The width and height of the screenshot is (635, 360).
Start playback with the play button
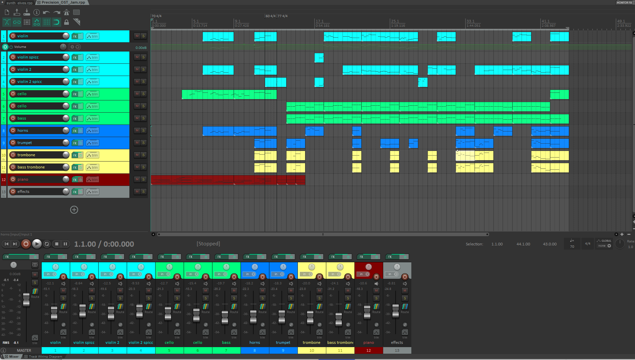37,244
